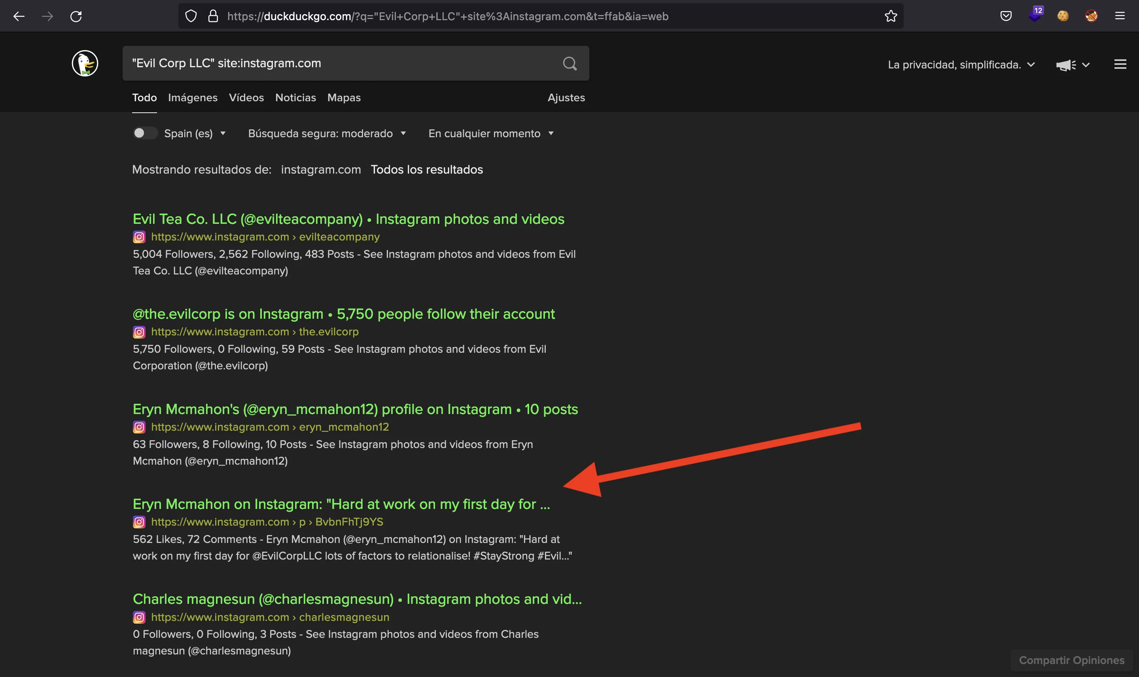Open the purple extension with badge 12
The width and height of the screenshot is (1139, 677).
(1035, 15)
